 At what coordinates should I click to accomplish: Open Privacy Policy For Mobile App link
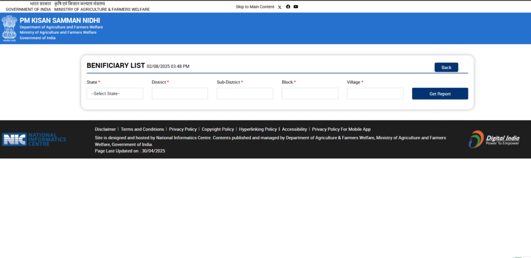tap(341, 129)
